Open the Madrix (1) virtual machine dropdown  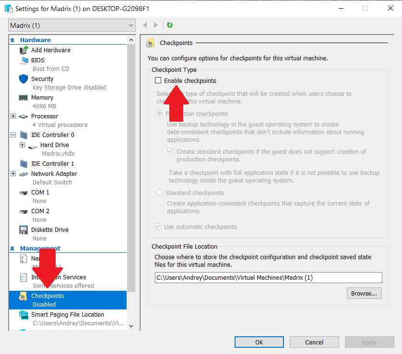[72, 25]
